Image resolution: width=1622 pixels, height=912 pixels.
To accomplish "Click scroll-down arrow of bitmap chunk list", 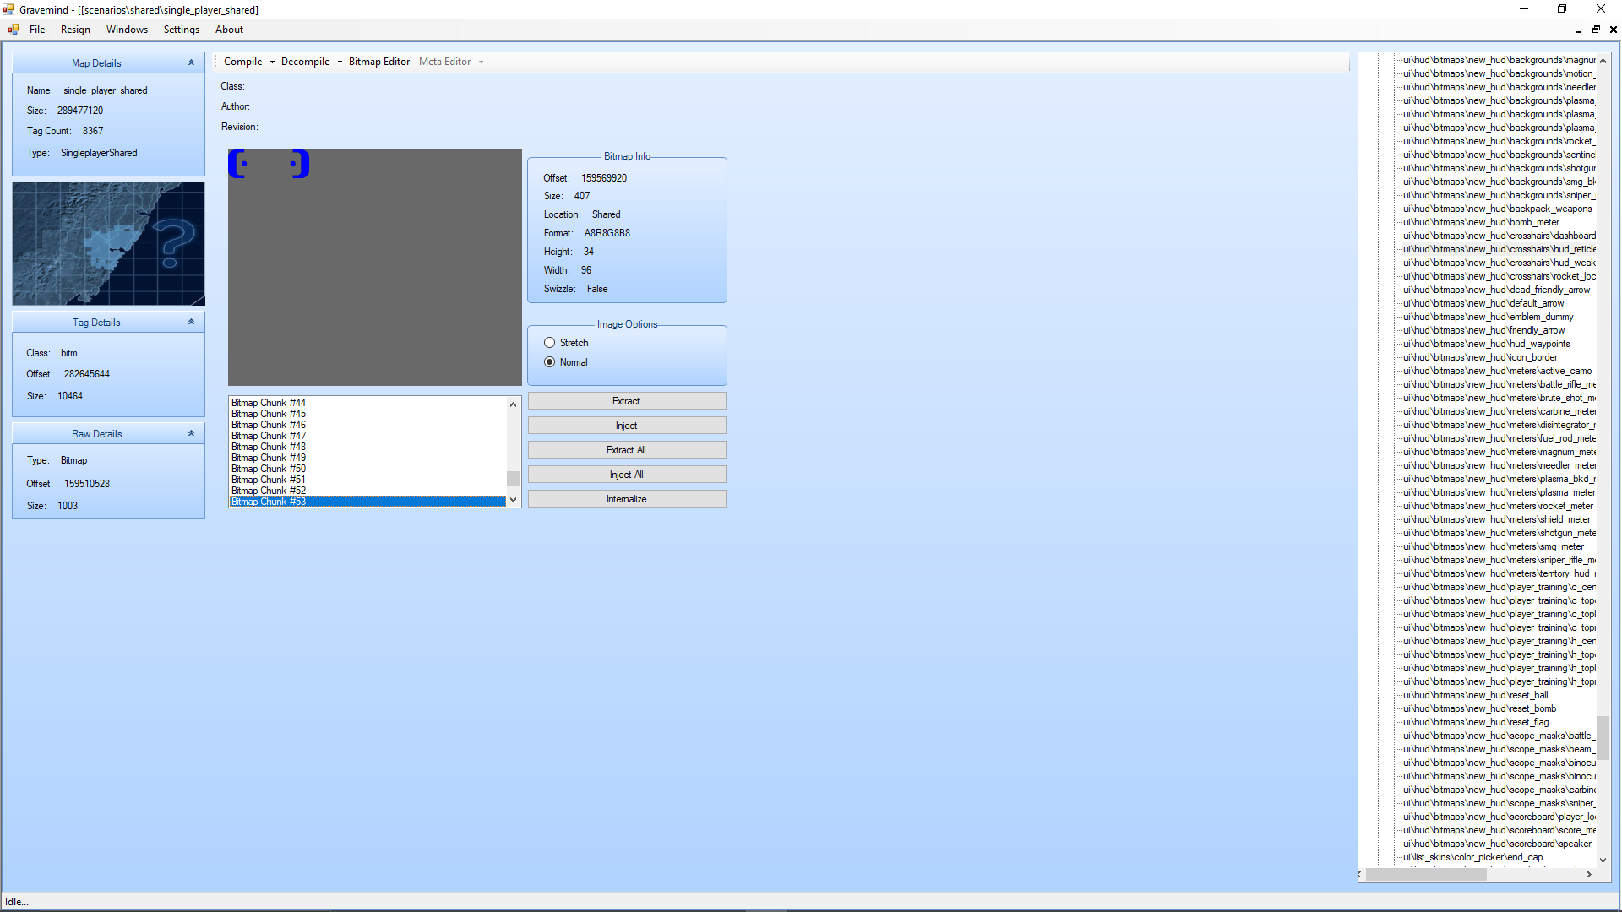I will [513, 500].
